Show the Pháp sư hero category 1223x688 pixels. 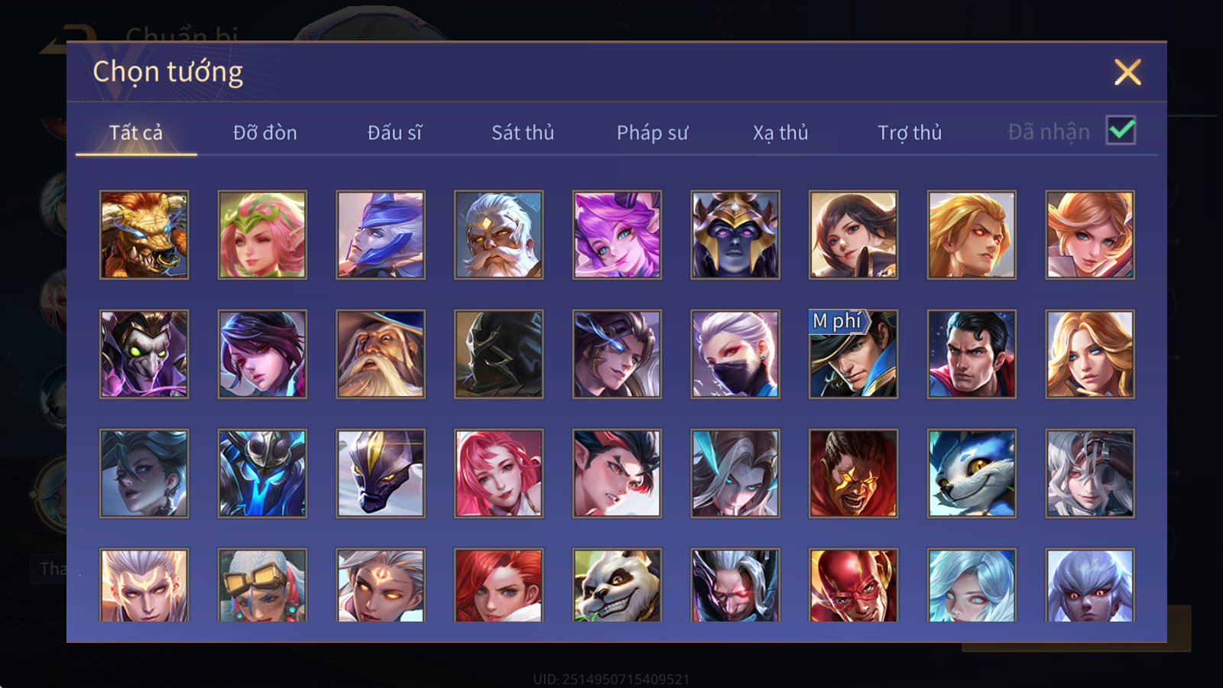click(652, 133)
